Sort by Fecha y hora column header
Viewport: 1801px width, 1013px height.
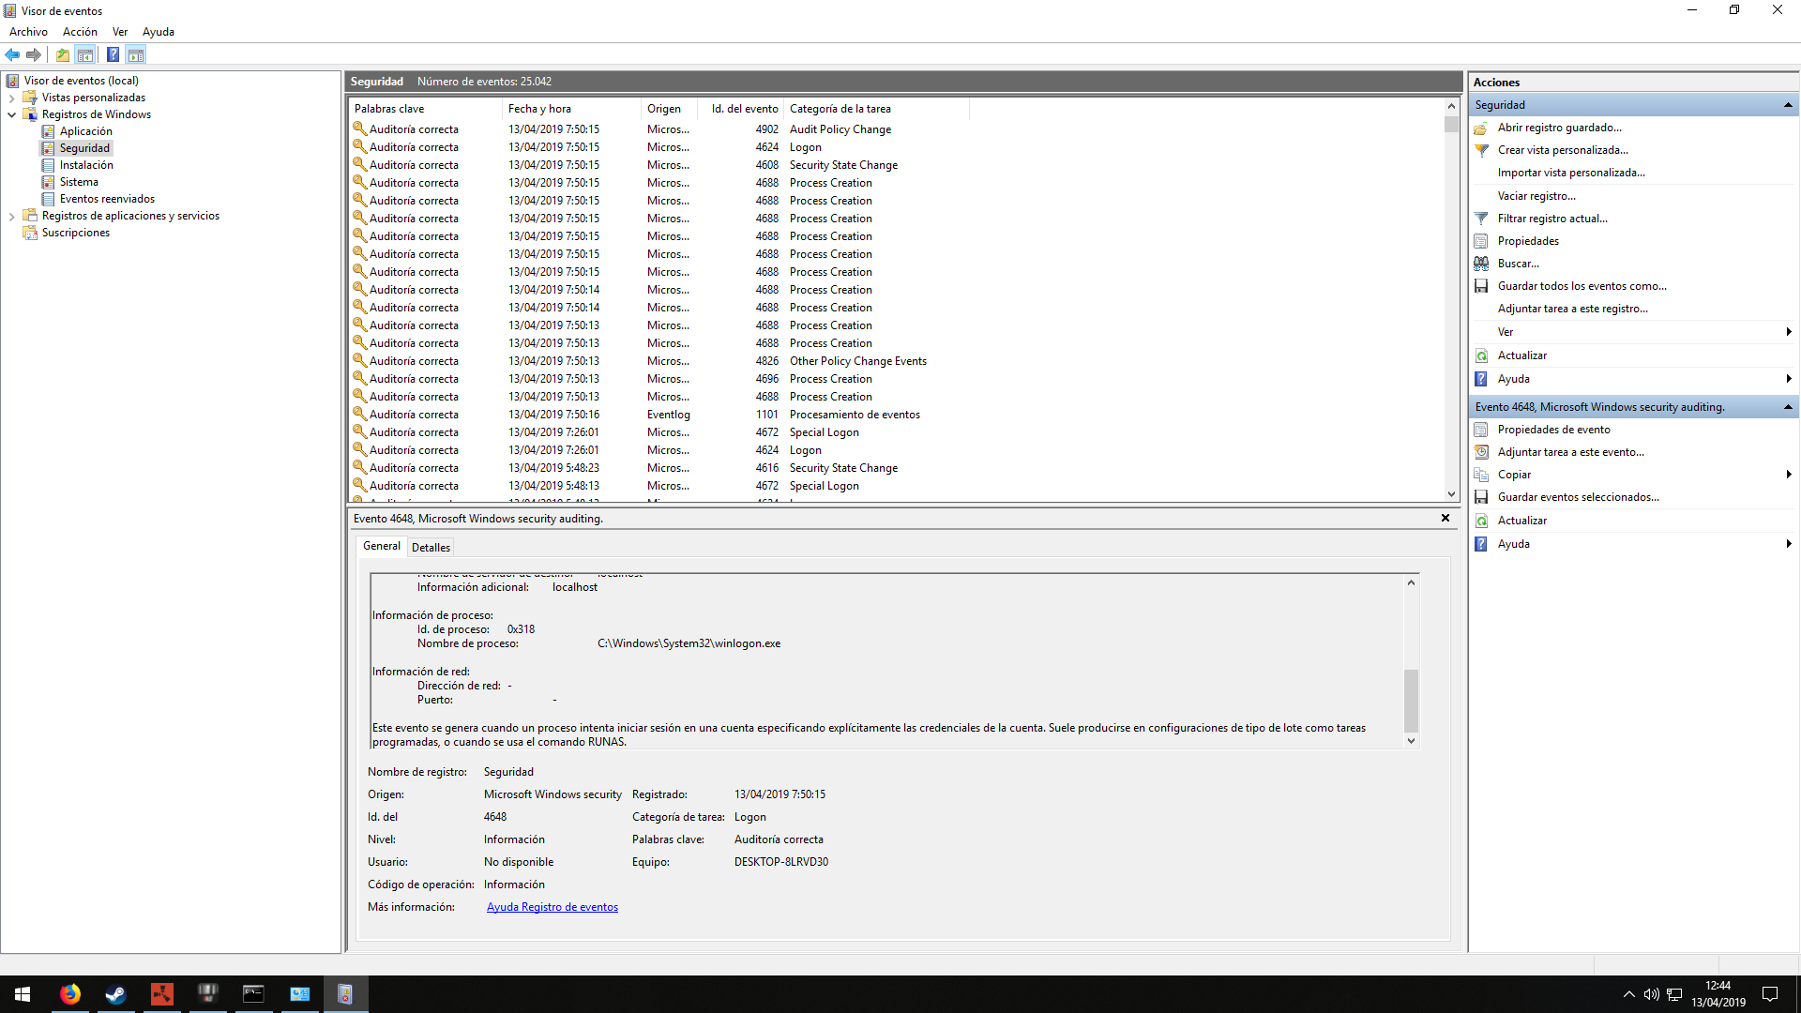coord(571,109)
